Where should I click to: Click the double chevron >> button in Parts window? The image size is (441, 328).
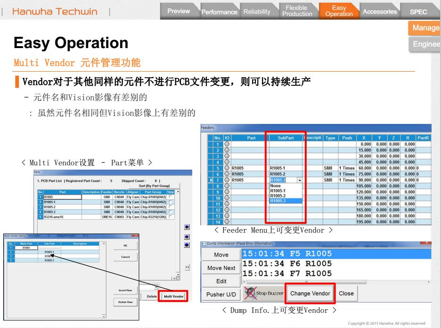(x=188, y=267)
